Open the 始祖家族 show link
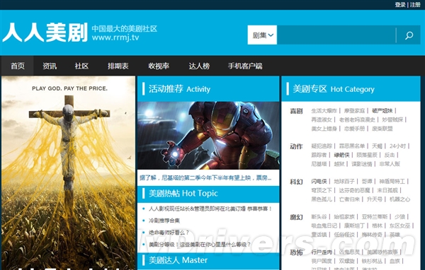 click(344, 217)
